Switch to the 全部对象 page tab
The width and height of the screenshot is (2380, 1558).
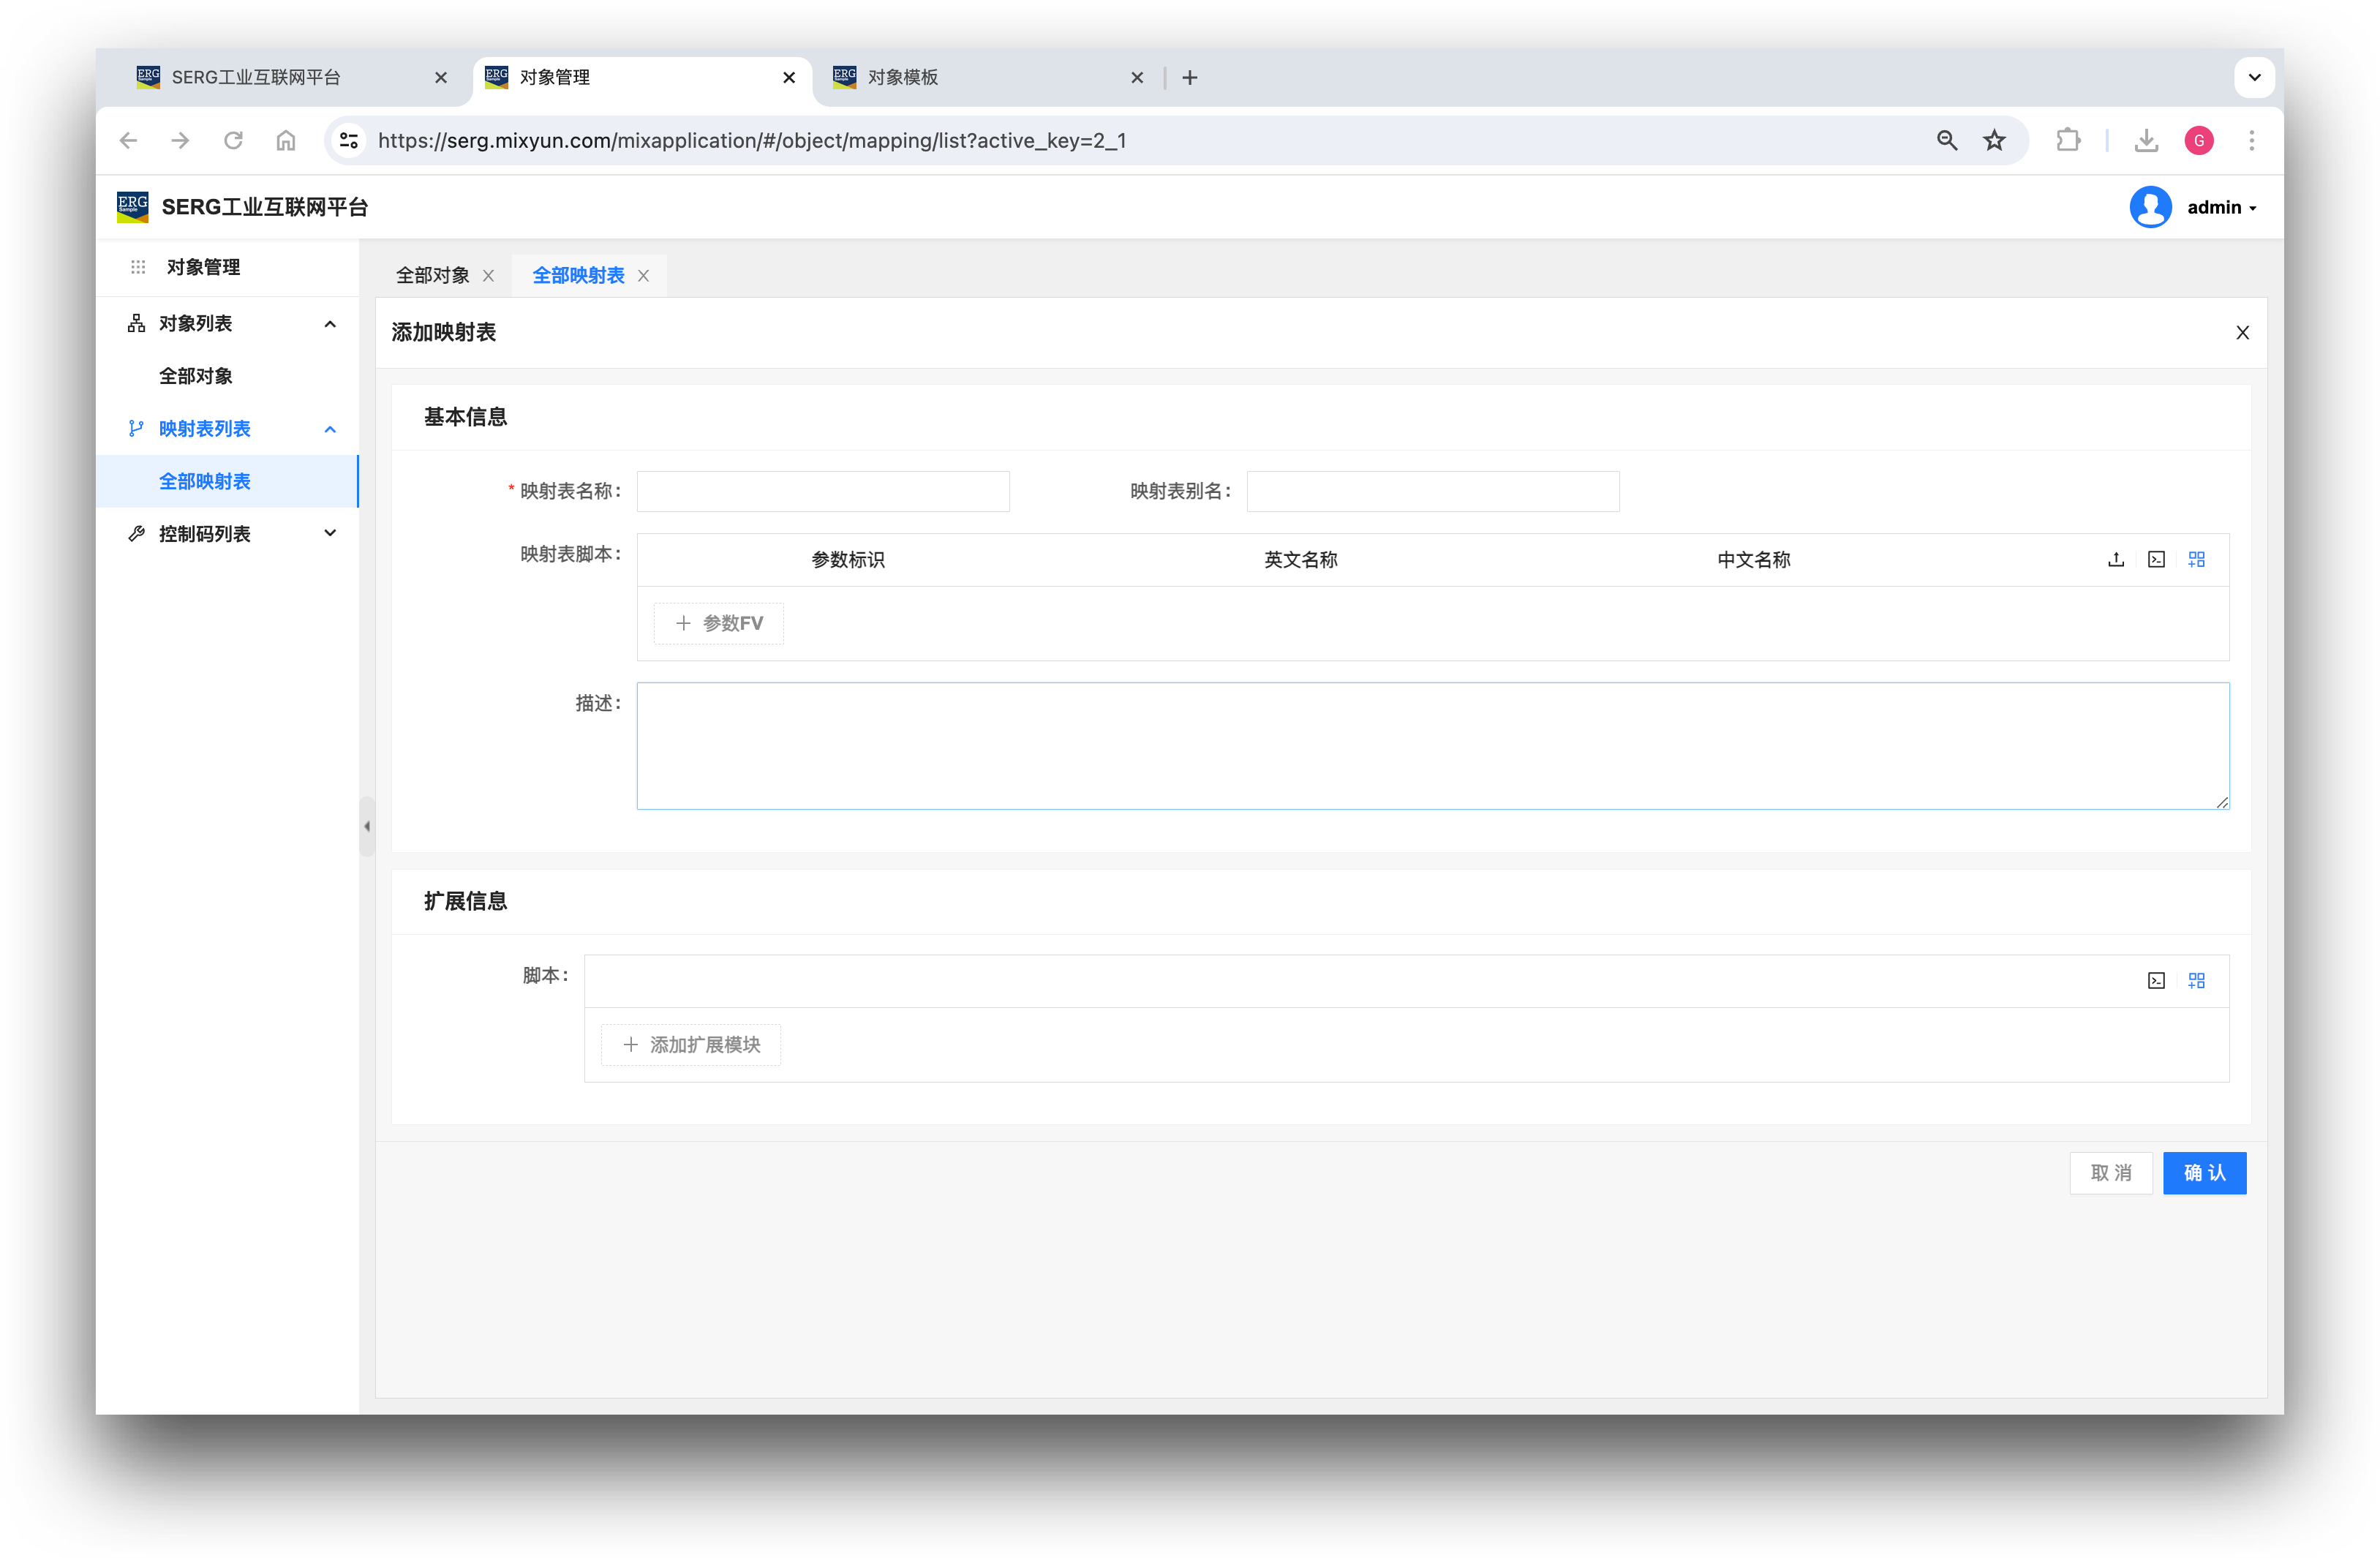(432, 276)
